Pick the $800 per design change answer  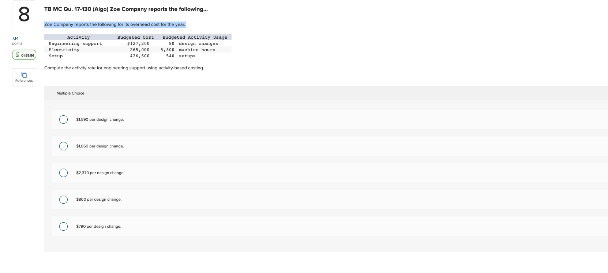pos(63,199)
